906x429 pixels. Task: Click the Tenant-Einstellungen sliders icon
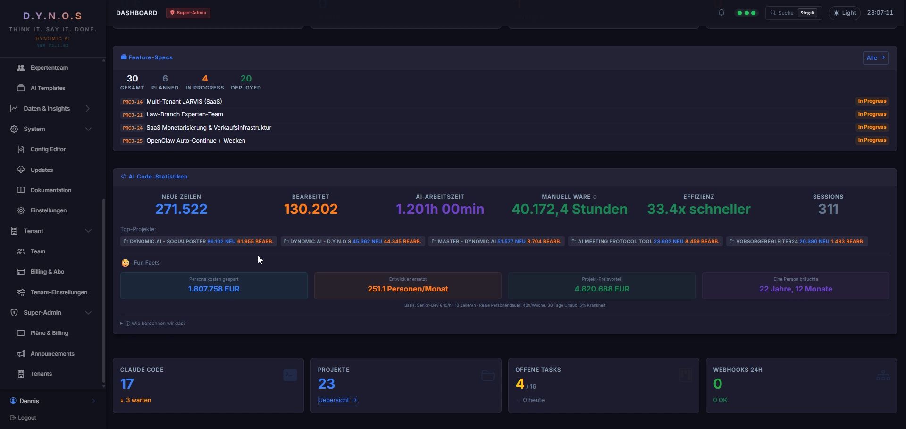pyautogui.click(x=21, y=292)
